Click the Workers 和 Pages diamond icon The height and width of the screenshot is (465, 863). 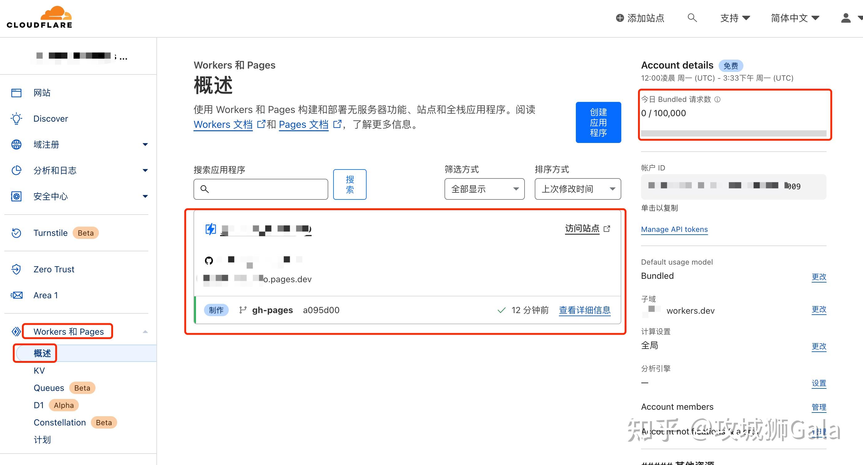16,331
